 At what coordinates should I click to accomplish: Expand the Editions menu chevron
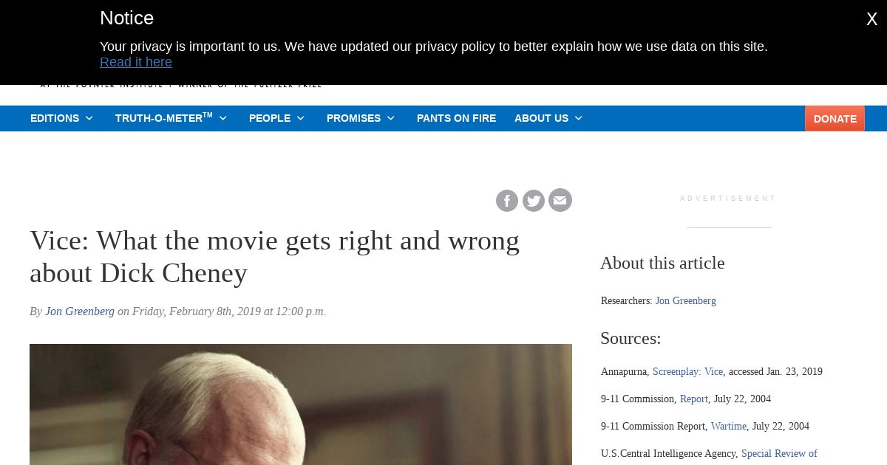click(89, 118)
